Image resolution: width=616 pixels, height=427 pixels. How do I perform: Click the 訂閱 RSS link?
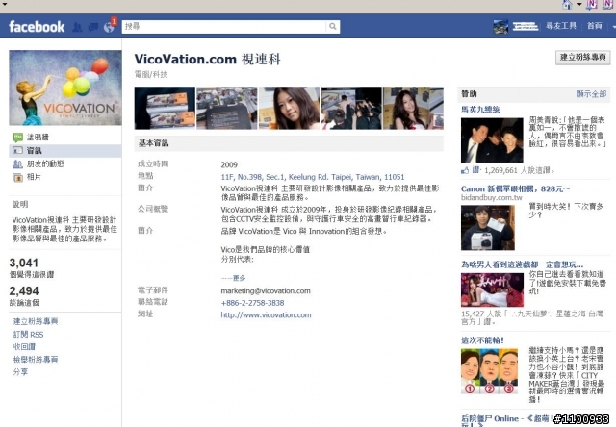click(28, 335)
